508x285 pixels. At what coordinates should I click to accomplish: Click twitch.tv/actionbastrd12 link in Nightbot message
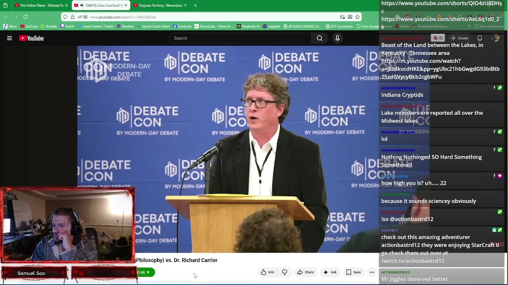click(x=413, y=261)
